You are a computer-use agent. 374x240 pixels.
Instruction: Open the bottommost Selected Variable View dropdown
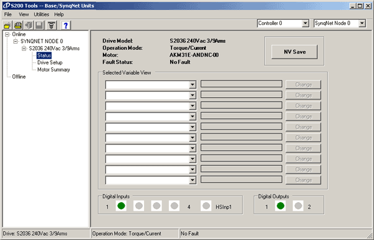point(193,180)
